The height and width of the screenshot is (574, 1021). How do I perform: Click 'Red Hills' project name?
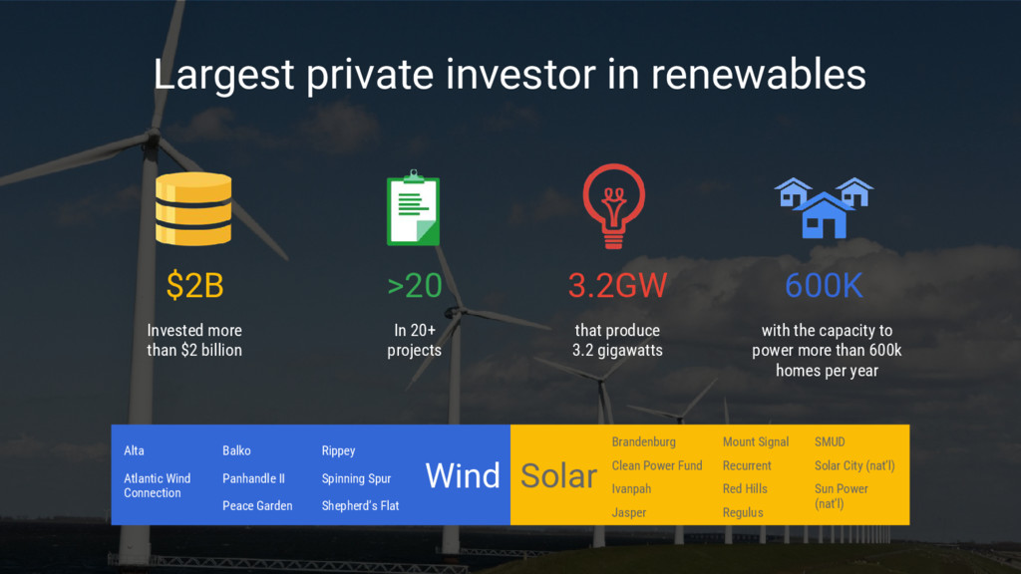click(x=745, y=488)
